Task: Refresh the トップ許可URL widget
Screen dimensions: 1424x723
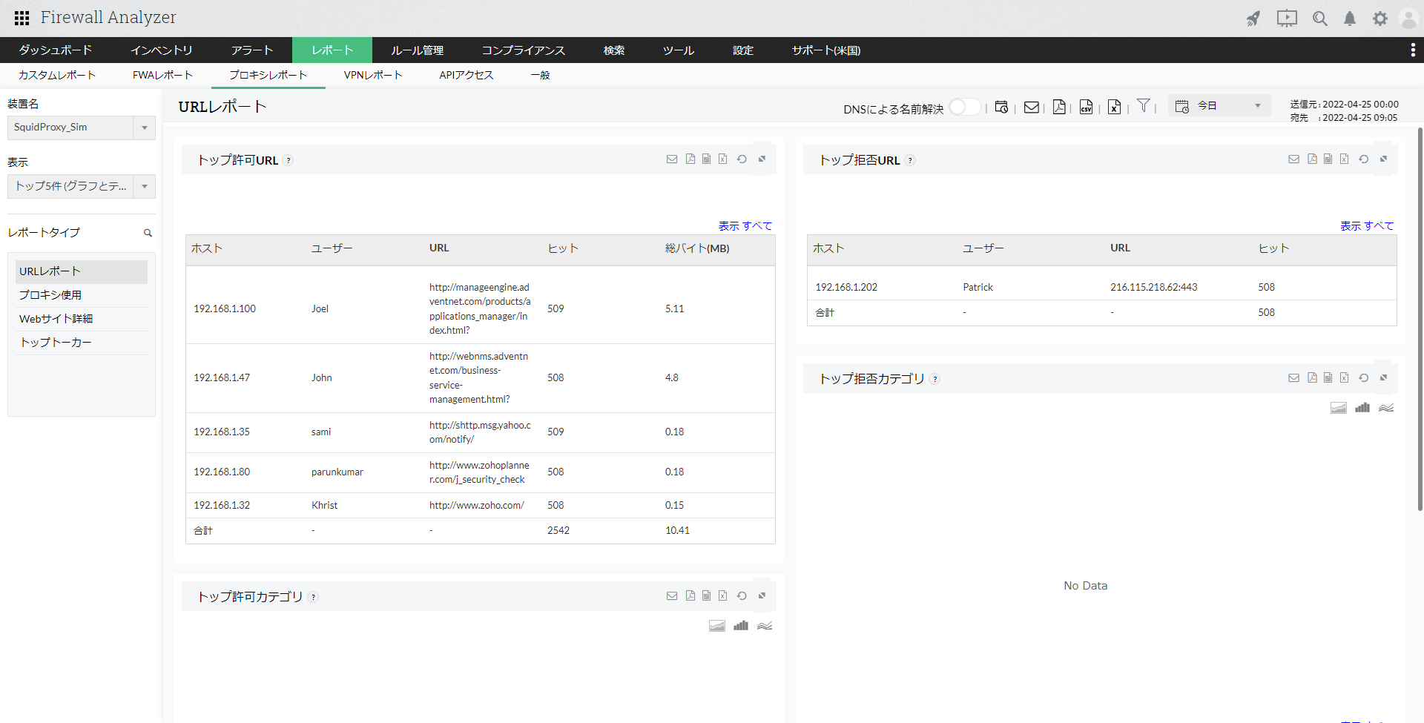Action: (x=742, y=159)
